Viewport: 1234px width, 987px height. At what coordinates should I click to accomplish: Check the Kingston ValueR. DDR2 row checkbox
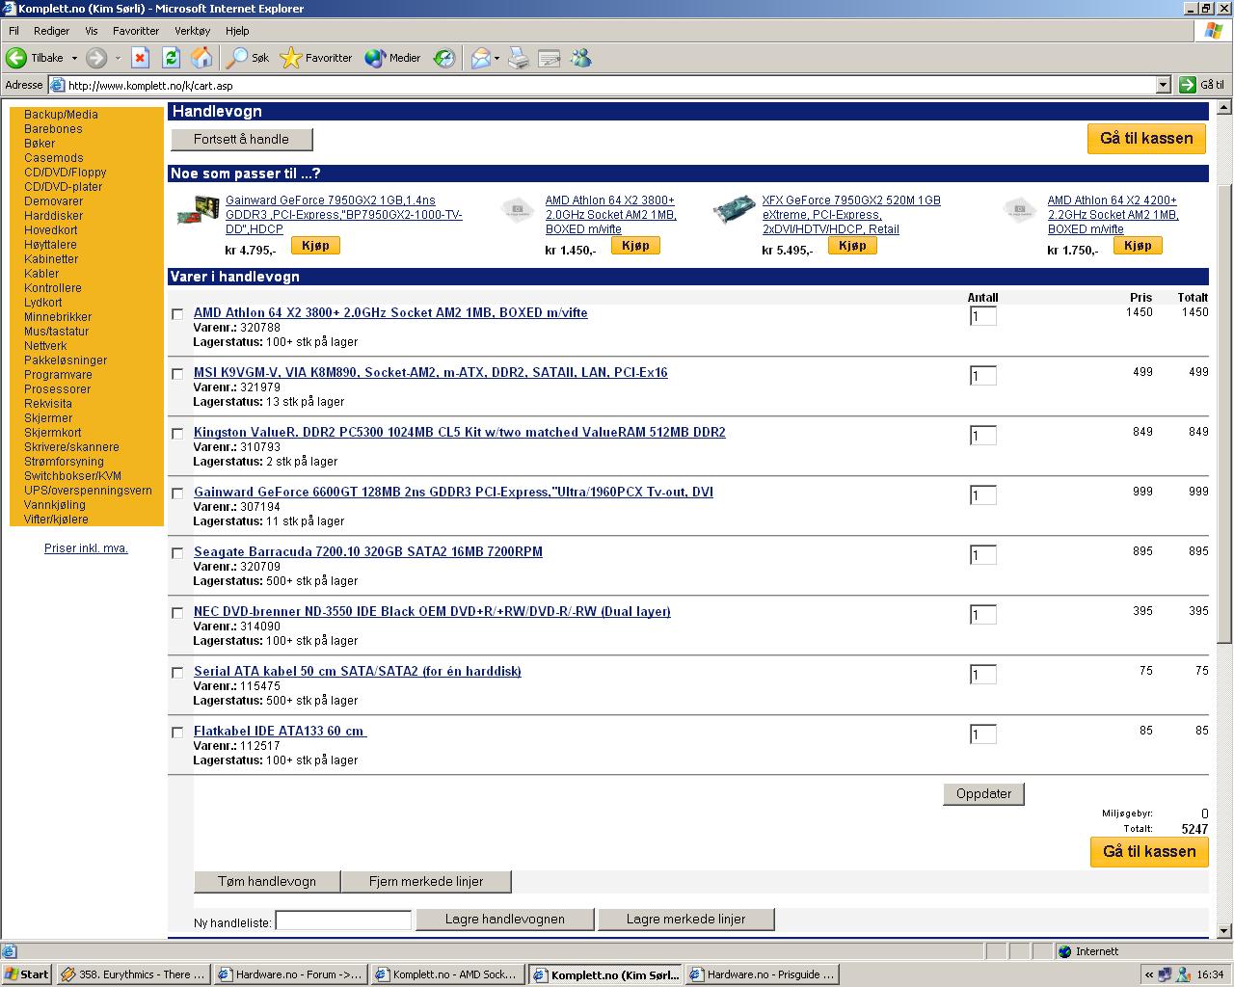(x=177, y=434)
